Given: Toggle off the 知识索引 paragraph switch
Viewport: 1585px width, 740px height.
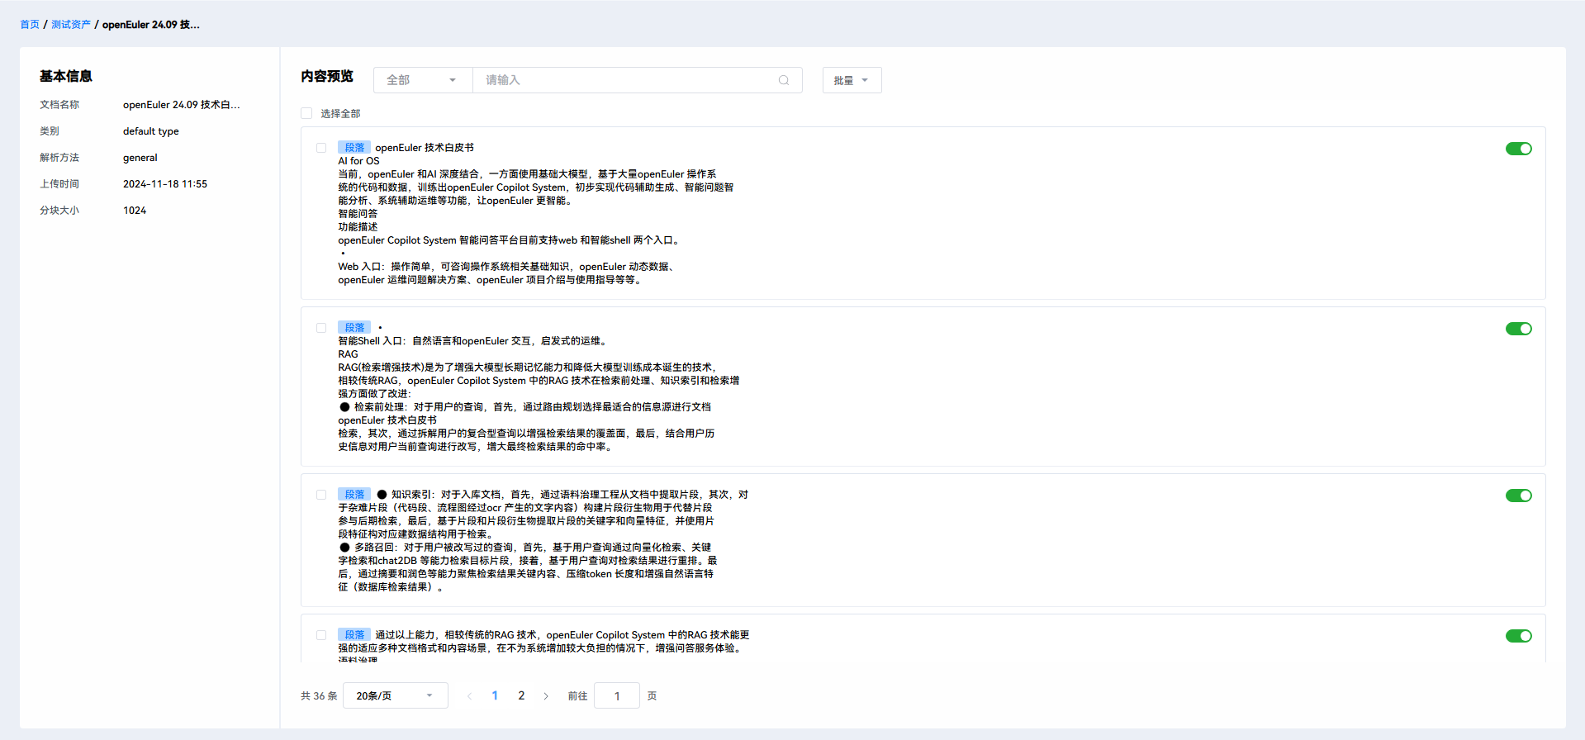Looking at the screenshot, I should click(x=1518, y=496).
